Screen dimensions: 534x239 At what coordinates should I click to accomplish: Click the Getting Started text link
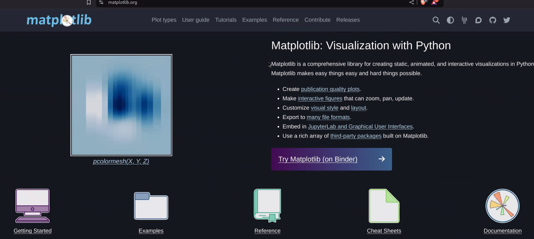pyautogui.click(x=32, y=231)
